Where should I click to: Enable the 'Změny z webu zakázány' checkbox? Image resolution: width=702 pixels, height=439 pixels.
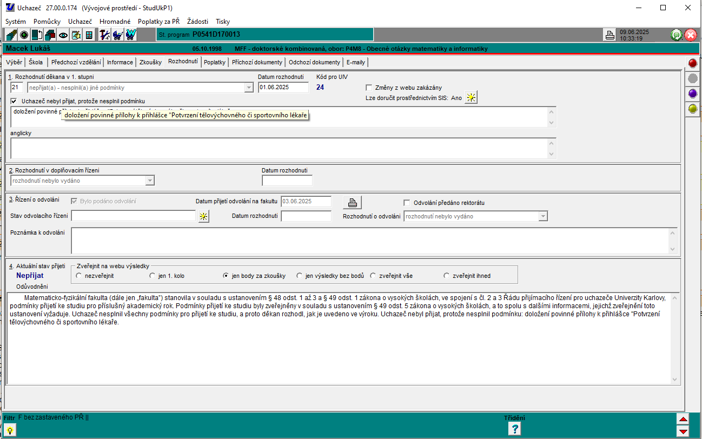369,88
